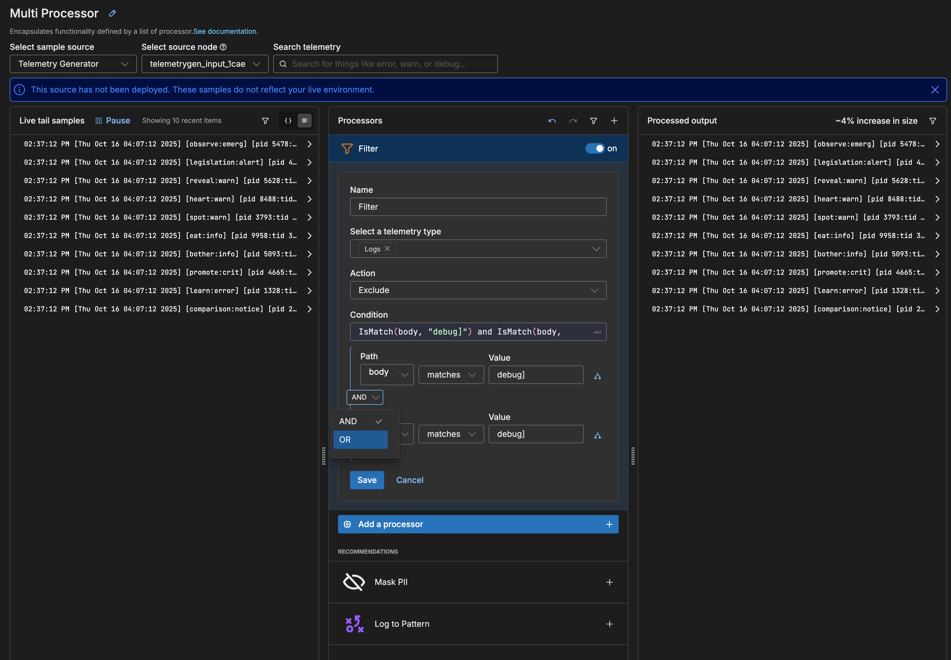Remove the Logs telemetry type tag
The height and width of the screenshot is (660, 951).
tap(387, 249)
